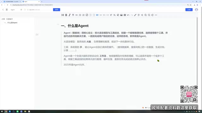Insert a table from the toolbar
Image resolution: width=202 pixels, height=113 pixels.
(x=125, y=15)
